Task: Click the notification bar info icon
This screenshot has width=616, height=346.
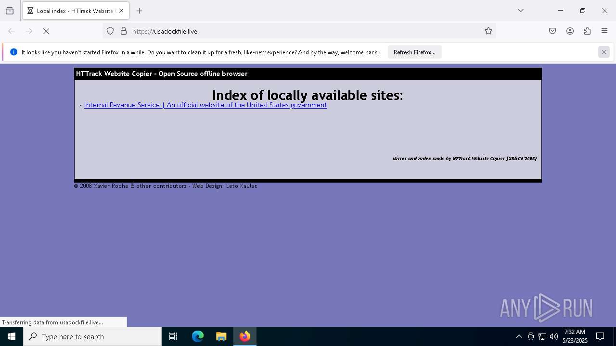Action: click(13, 52)
